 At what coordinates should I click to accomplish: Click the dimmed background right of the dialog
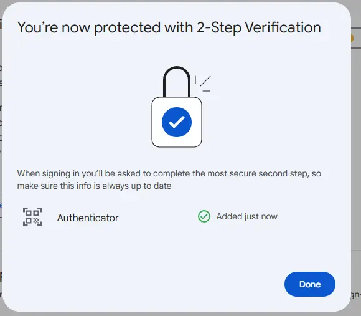pyautogui.click(x=356, y=161)
